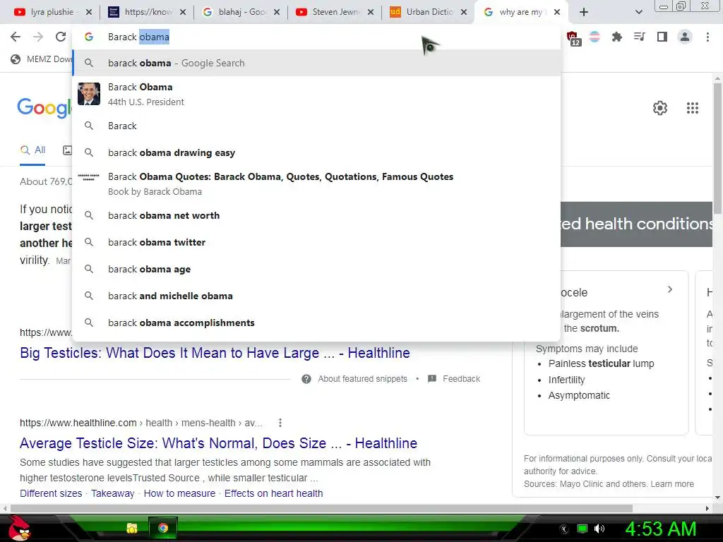Select Barack Obama 44th U.S. President suggestion
723x542 pixels.
(317, 94)
